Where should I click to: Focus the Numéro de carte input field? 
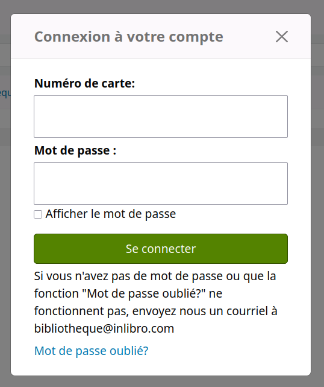(x=161, y=117)
